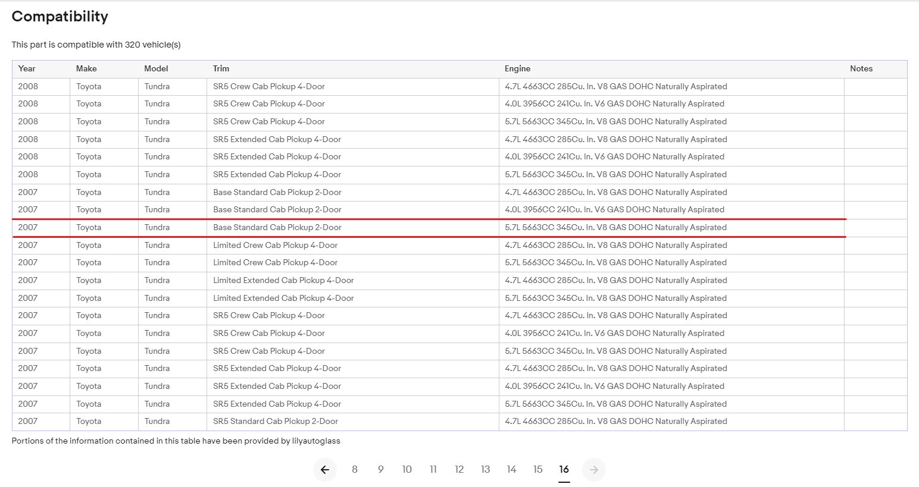919x487 pixels.
Task: Select 5.7L engine cell for 2007 SR5 Extended Cab
Action: (671, 404)
